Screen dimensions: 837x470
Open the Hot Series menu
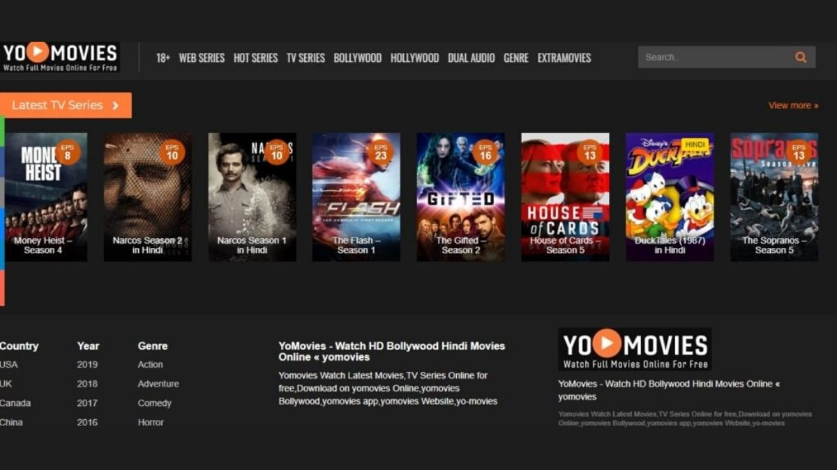255,58
